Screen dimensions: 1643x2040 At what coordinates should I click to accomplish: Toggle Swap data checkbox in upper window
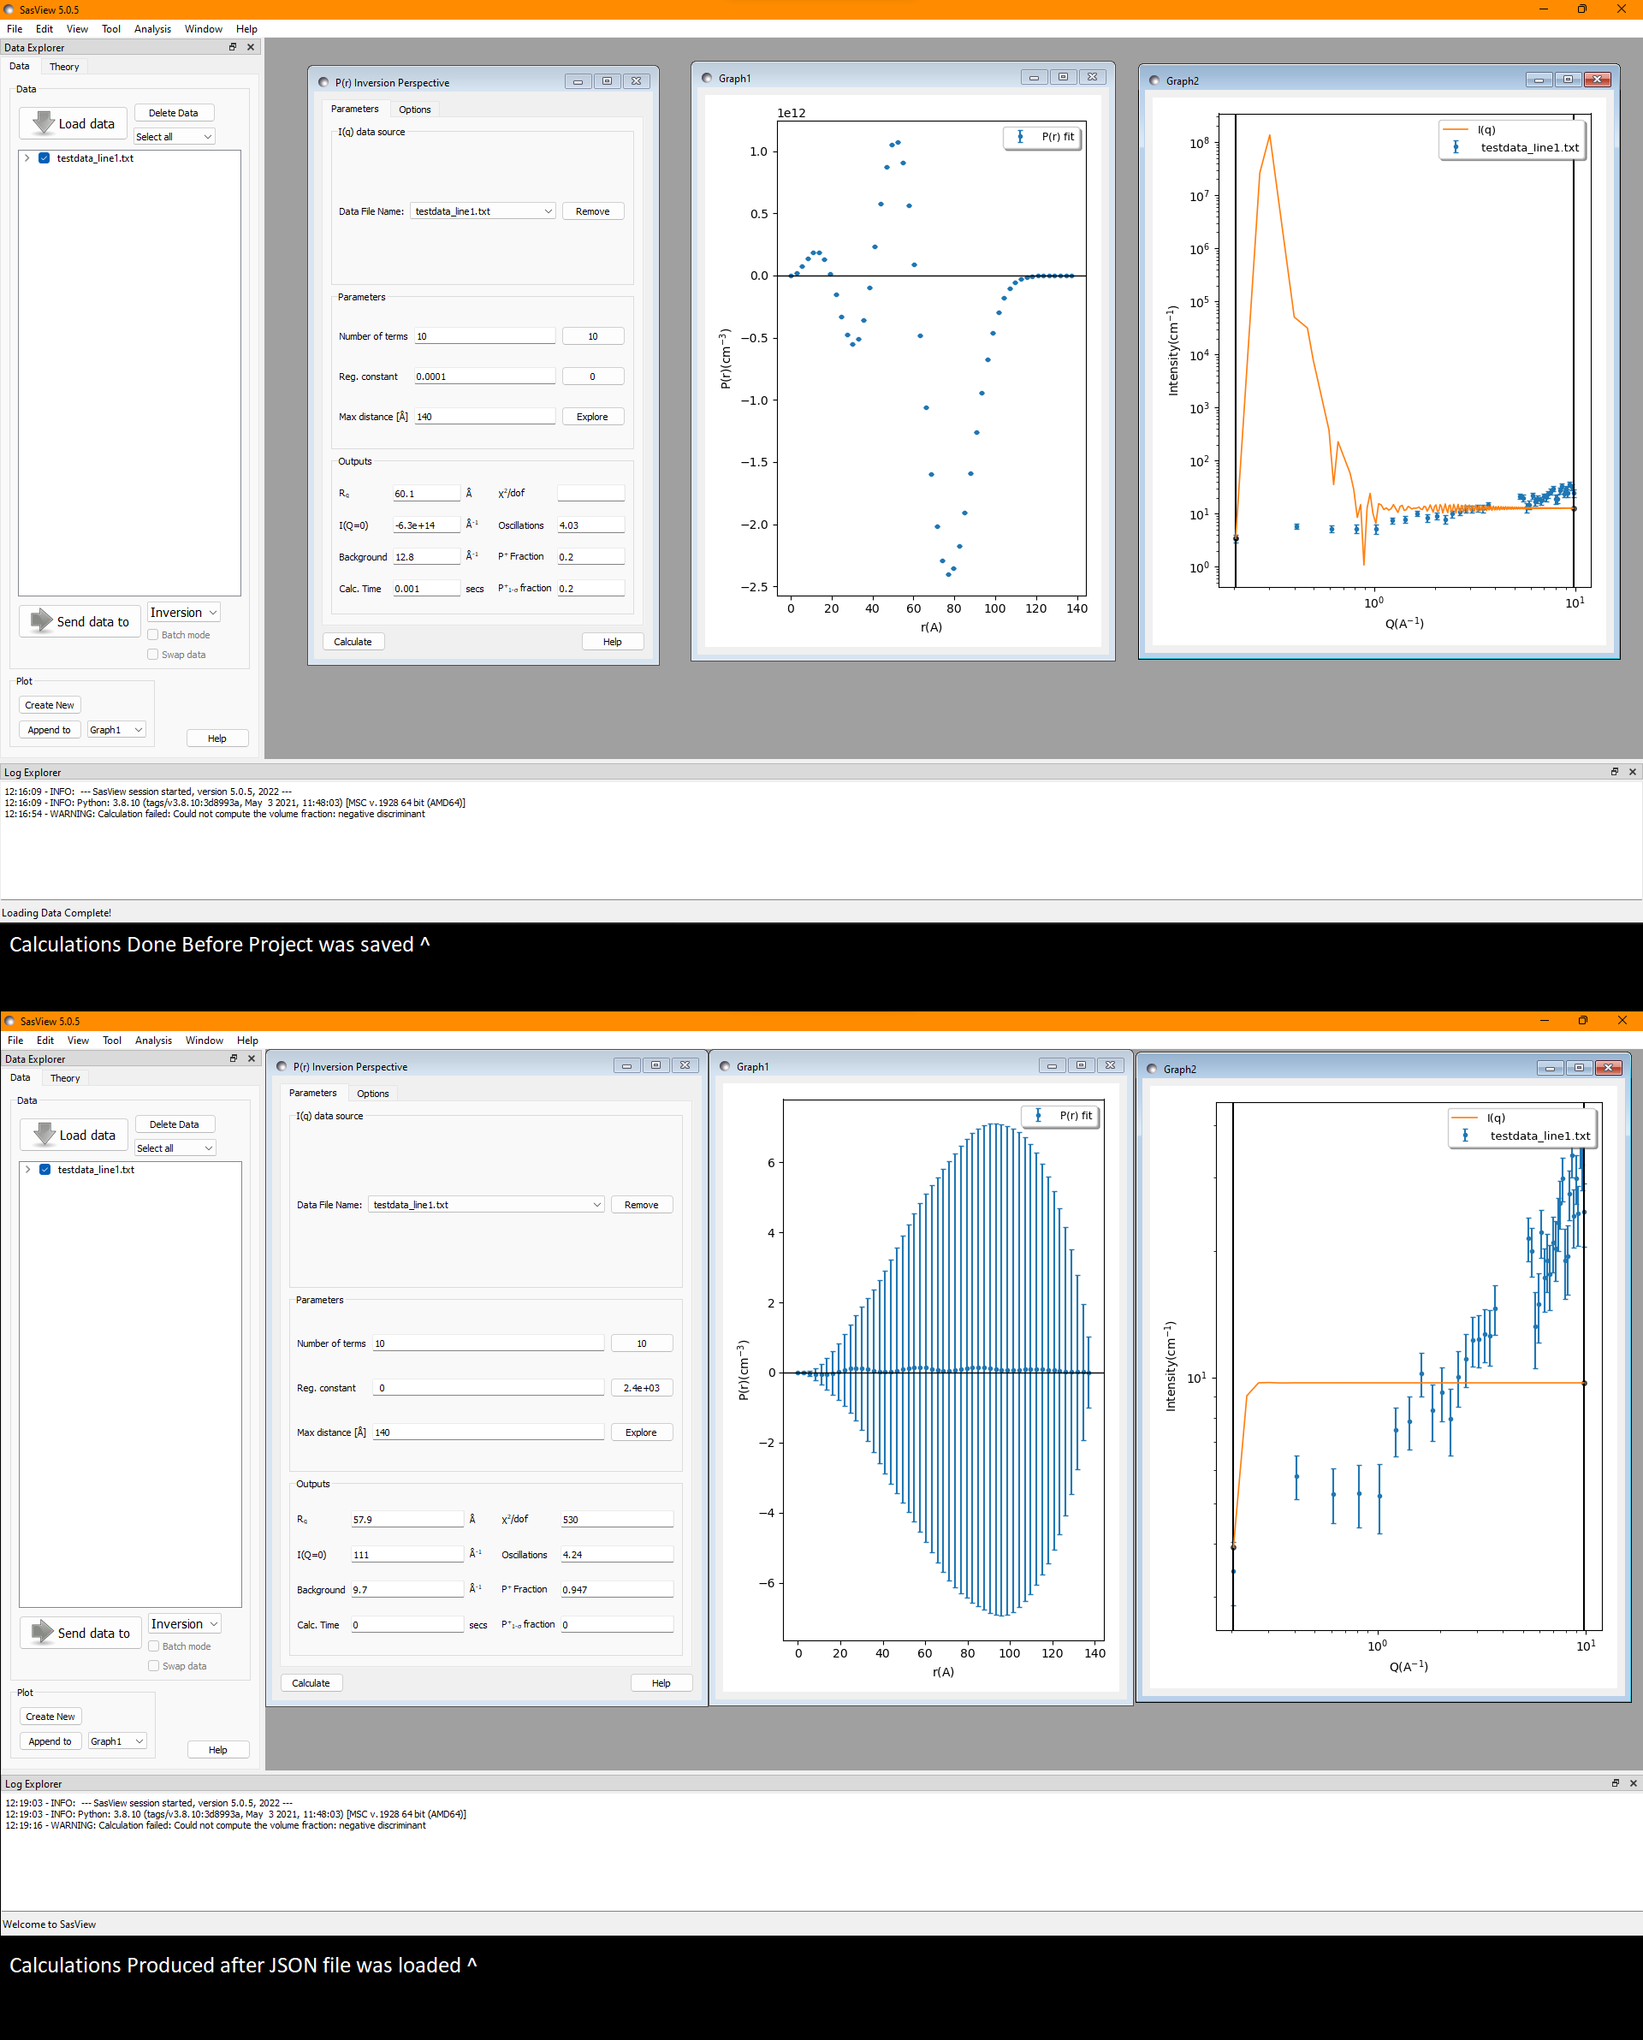click(x=153, y=655)
